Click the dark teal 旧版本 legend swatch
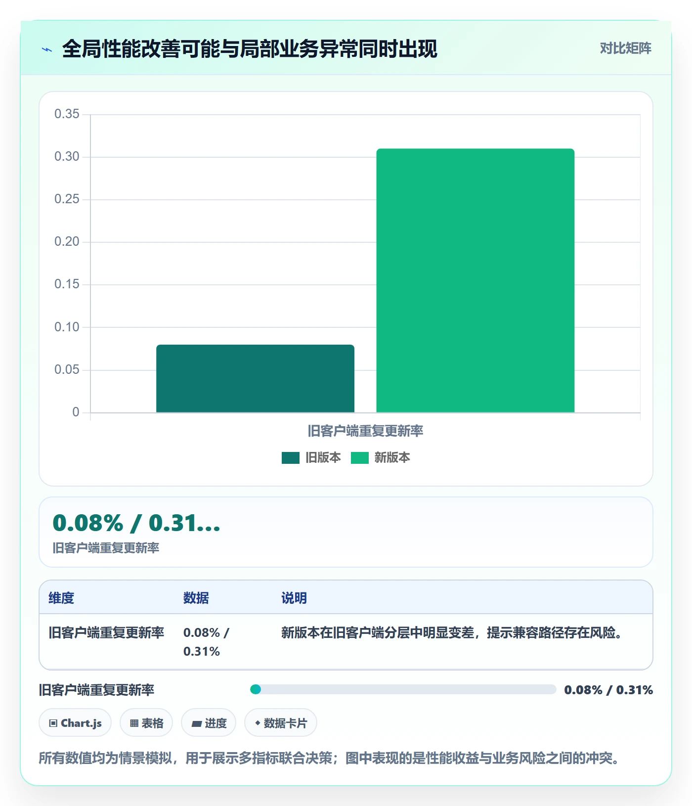The width and height of the screenshot is (692, 806). point(291,458)
